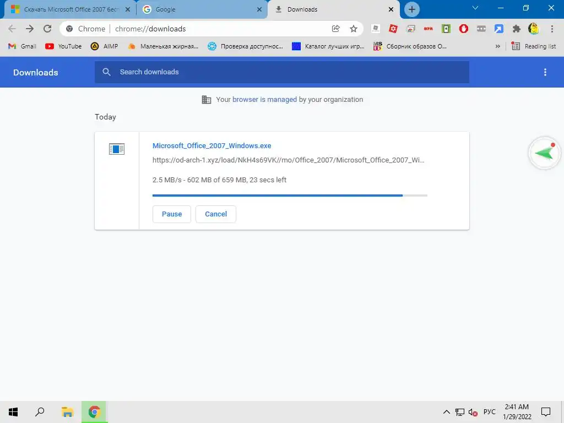Cancel the Office 2007 download
The image size is (564, 423).
[x=216, y=214]
